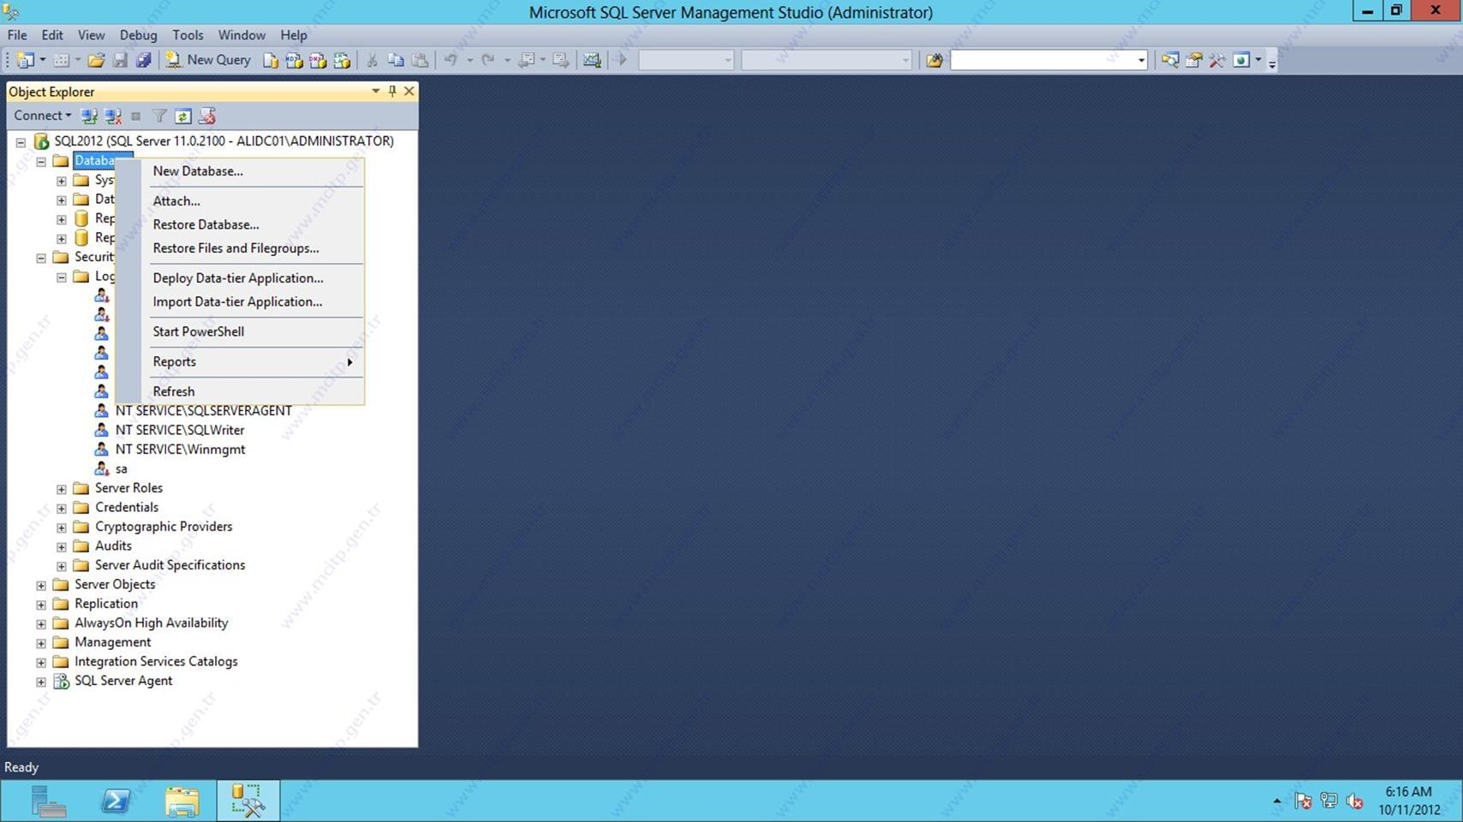Open the Tools menu
This screenshot has width=1463, height=822.
188,35
